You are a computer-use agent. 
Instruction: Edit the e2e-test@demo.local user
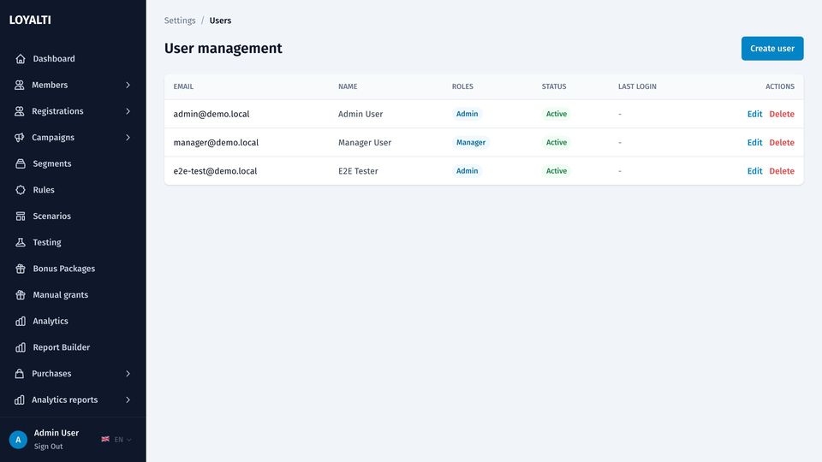click(754, 171)
